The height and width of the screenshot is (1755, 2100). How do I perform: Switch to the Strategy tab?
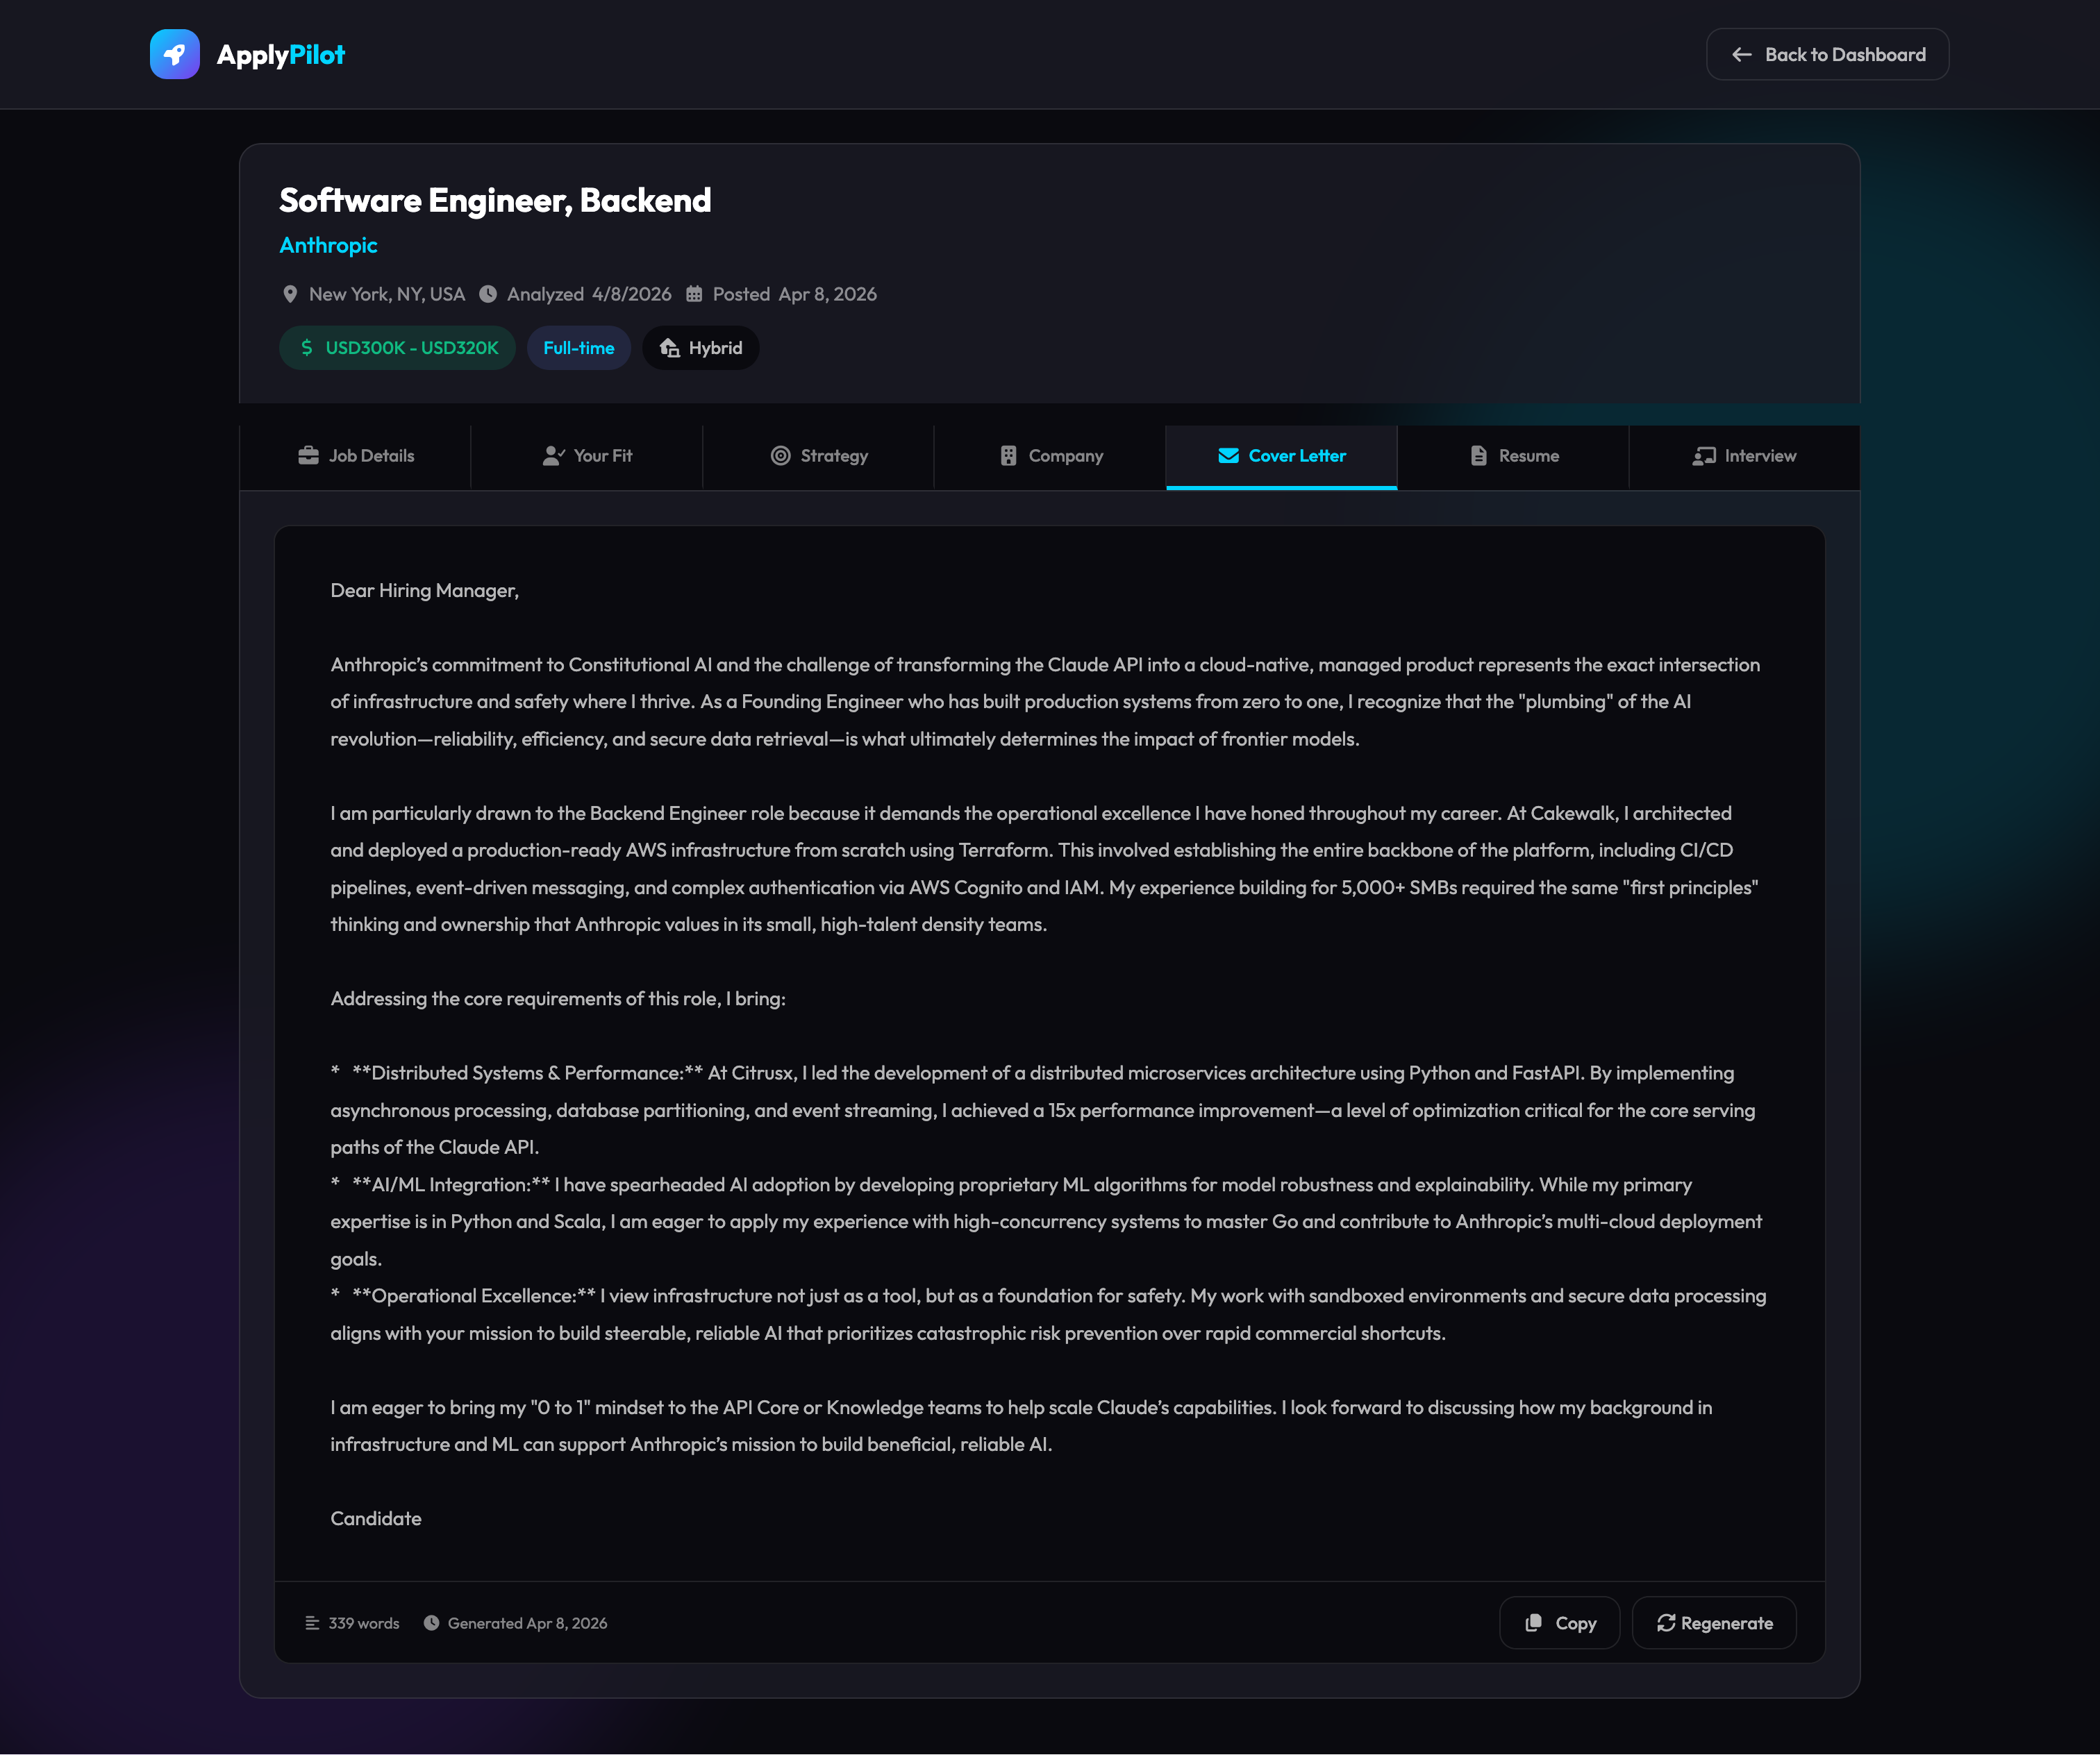819,455
